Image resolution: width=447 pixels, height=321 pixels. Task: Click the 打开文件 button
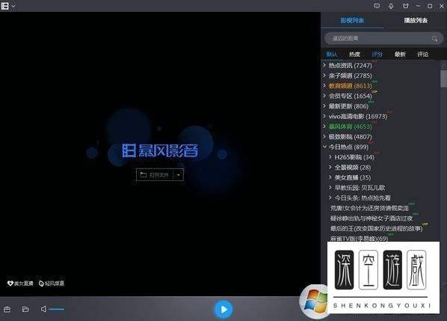pos(155,175)
